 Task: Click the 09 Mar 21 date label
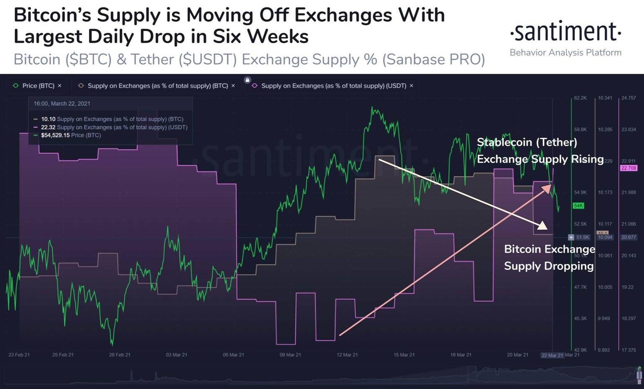click(290, 355)
